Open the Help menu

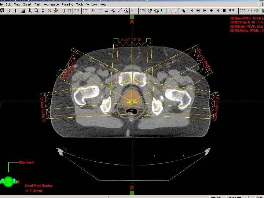click(103, 4)
